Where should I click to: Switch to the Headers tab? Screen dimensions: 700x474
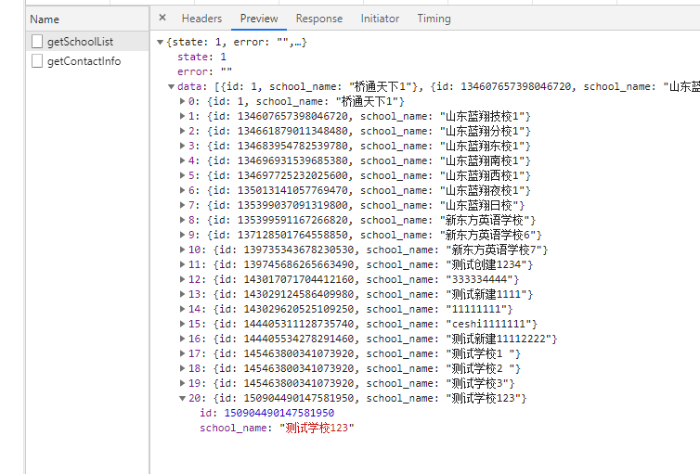tap(201, 19)
